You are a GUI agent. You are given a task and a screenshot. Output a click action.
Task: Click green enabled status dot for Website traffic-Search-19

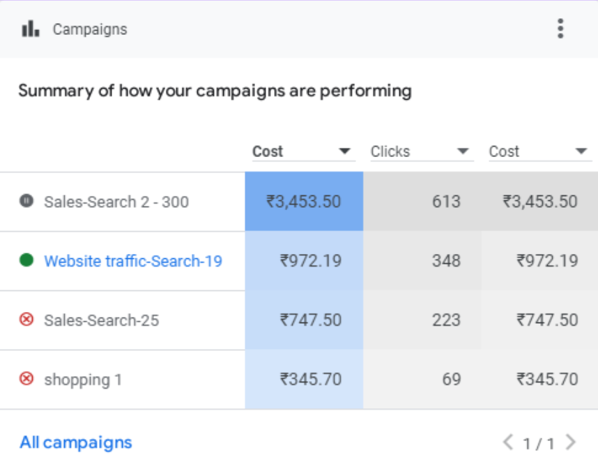click(26, 260)
